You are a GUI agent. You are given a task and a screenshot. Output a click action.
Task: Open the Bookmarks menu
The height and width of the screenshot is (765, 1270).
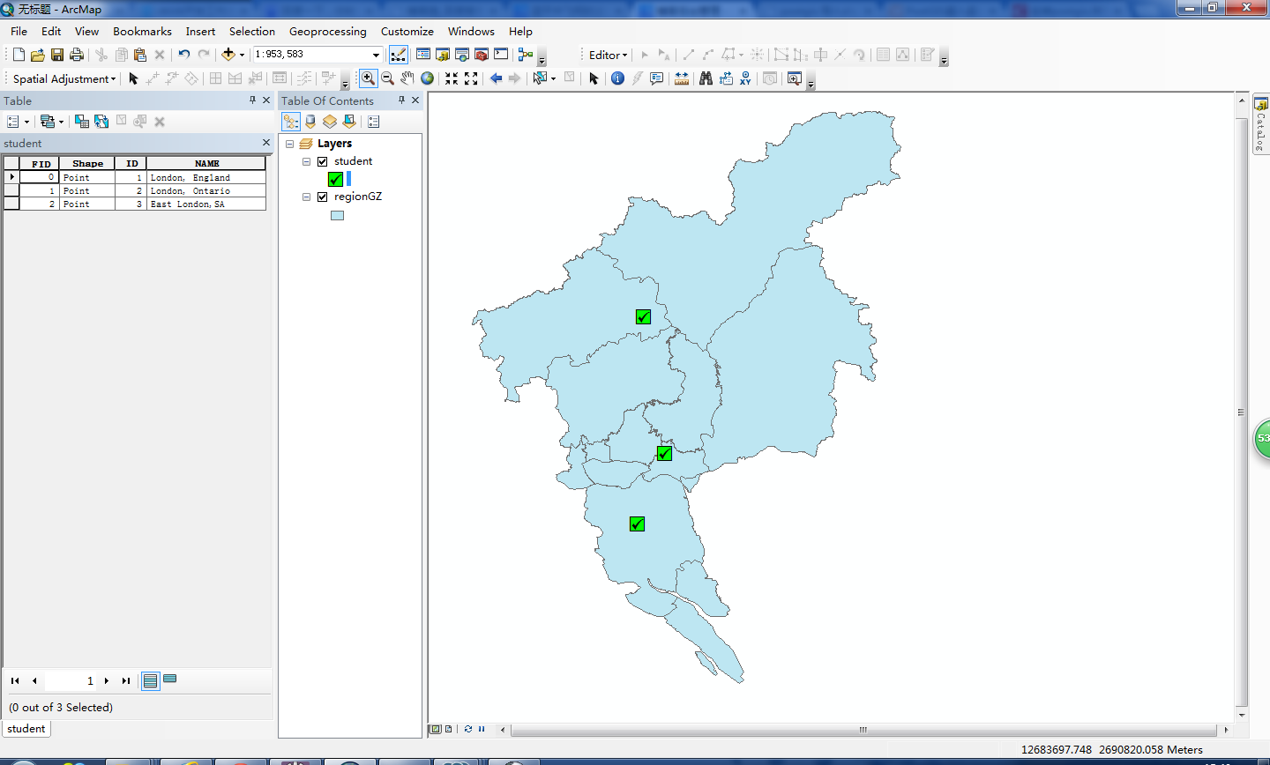coord(142,31)
